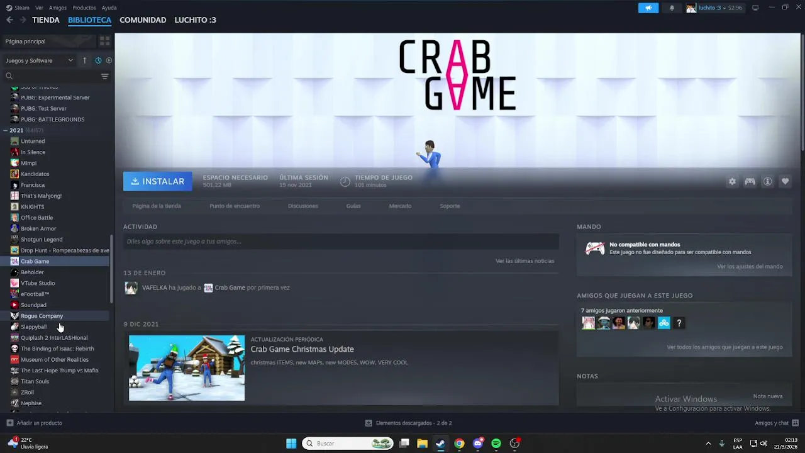The width and height of the screenshot is (805, 453).
Task: Go to the COMUNIDAD tab
Action: [x=143, y=20]
